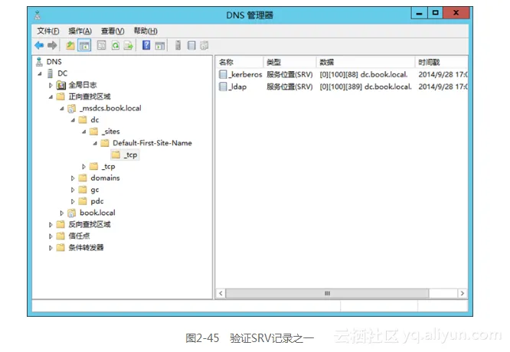This screenshot has width=510, height=352.
Task: Click the Back arrow toolbar icon
Action: pos(39,45)
